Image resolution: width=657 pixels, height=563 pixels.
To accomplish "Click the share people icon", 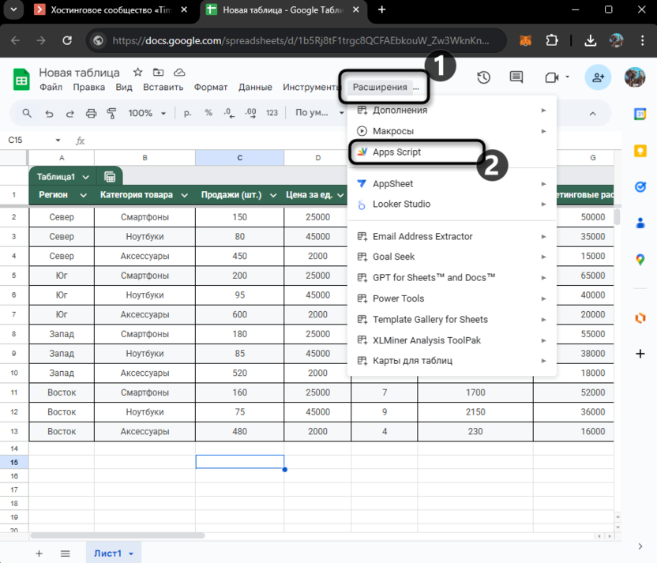I will tap(598, 77).
